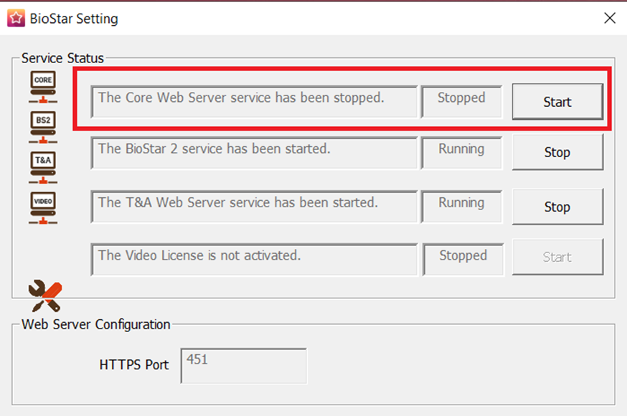
Task: Click the BS2 server icon
Action: tap(43, 127)
